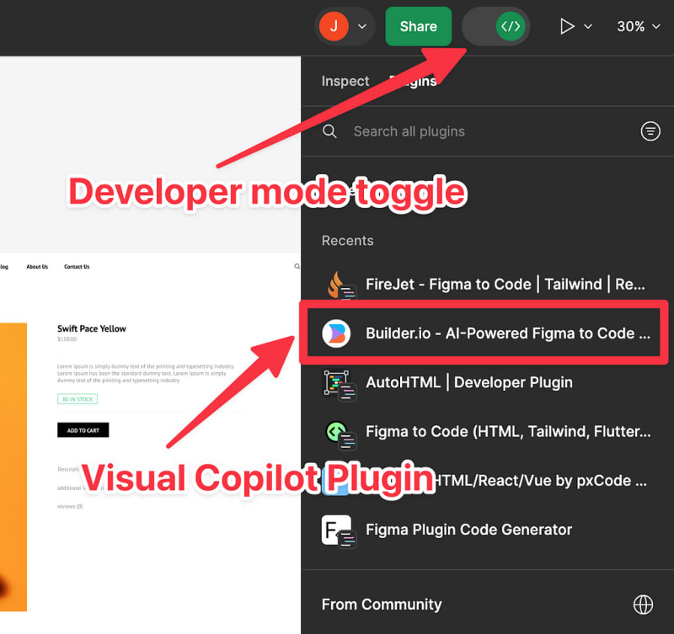Image resolution: width=674 pixels, height=634 pixels.
Task: Click the orange product image on canvas
Action: click(13, 467)
